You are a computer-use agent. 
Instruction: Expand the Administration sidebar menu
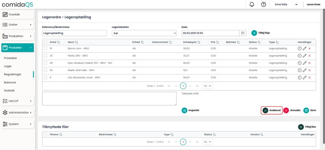click(x=17, y=113)
